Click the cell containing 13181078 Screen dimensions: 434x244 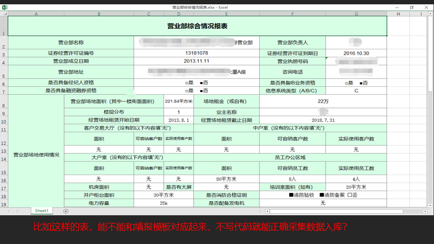tap(196, 53)
